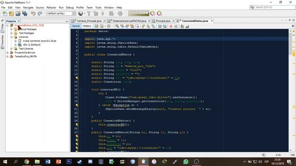Expand the ProyectoCerámicos project
The width and height of the screenshot is (296, 166).
[7, 53]
